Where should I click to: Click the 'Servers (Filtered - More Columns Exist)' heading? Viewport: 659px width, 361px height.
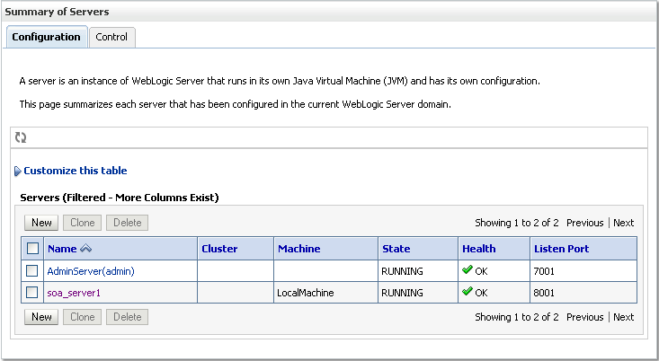pos(120,198)
